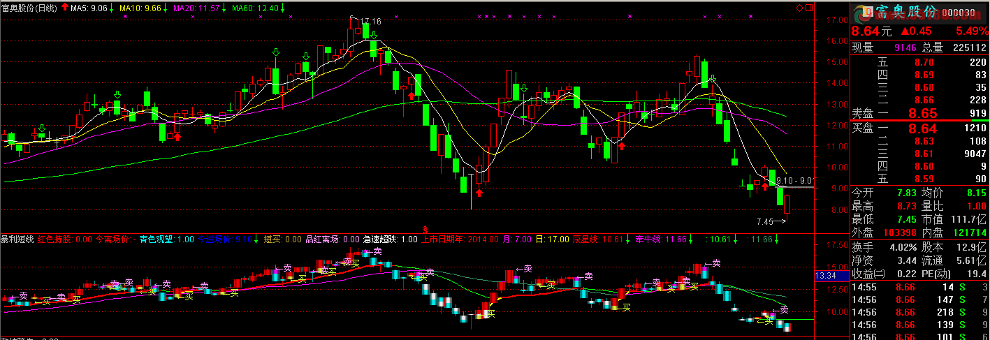990x340 pixels.
Task: Click the green arrow after 辰星线 10.61
Action: click(627, 239)
